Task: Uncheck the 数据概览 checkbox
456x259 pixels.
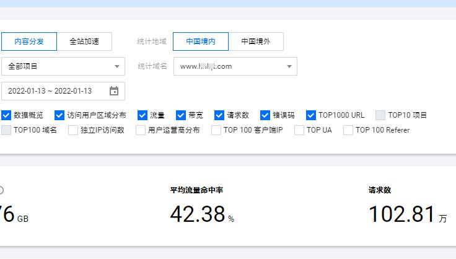Action: (6, 115)
